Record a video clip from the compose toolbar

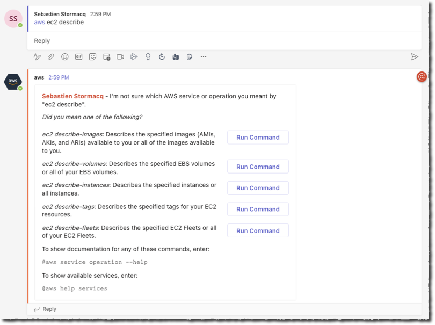click(120, 56)
